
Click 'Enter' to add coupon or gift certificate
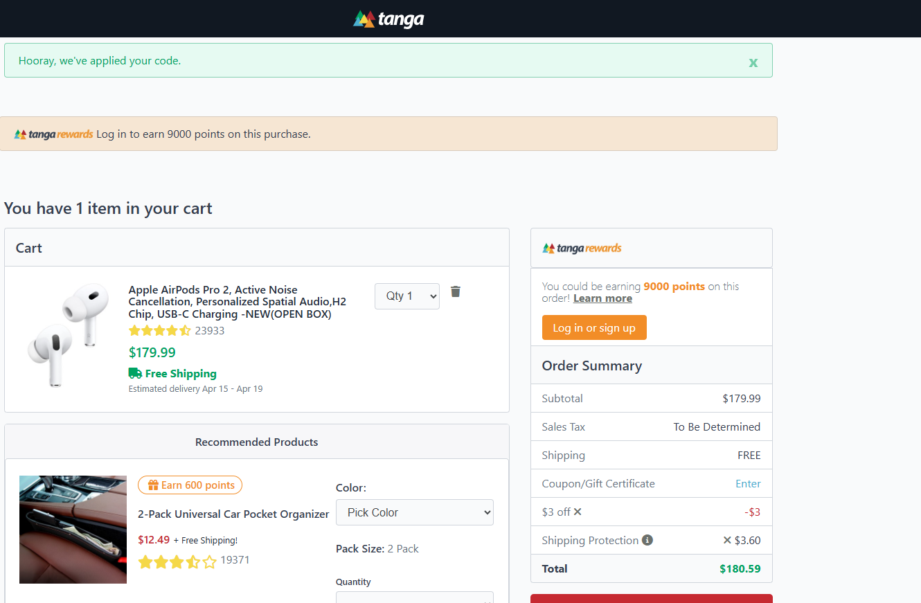click(748, 484)
